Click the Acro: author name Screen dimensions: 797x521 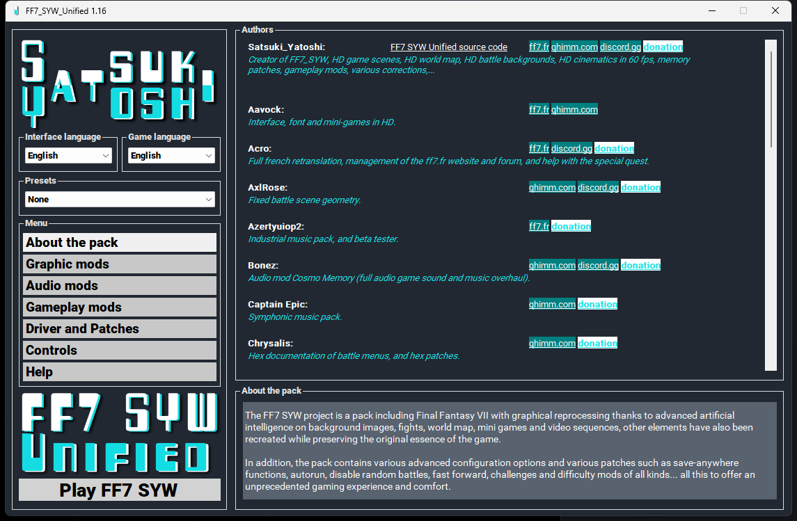pos(260,148)
